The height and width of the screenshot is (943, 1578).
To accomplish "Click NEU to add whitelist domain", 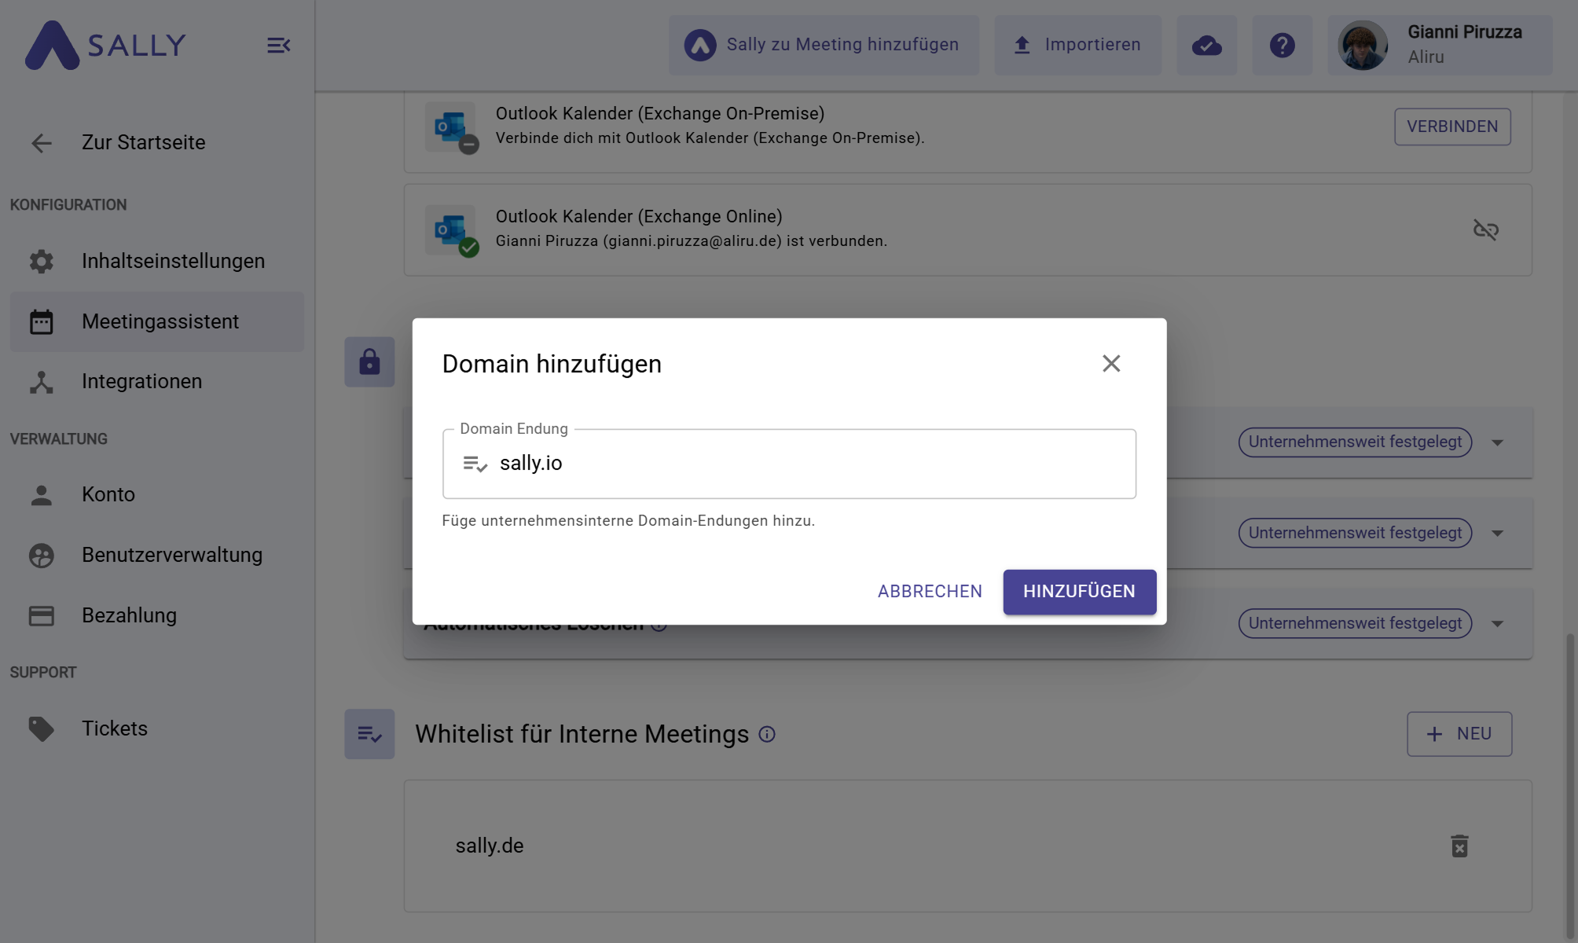I will (x=1459, y=734).
